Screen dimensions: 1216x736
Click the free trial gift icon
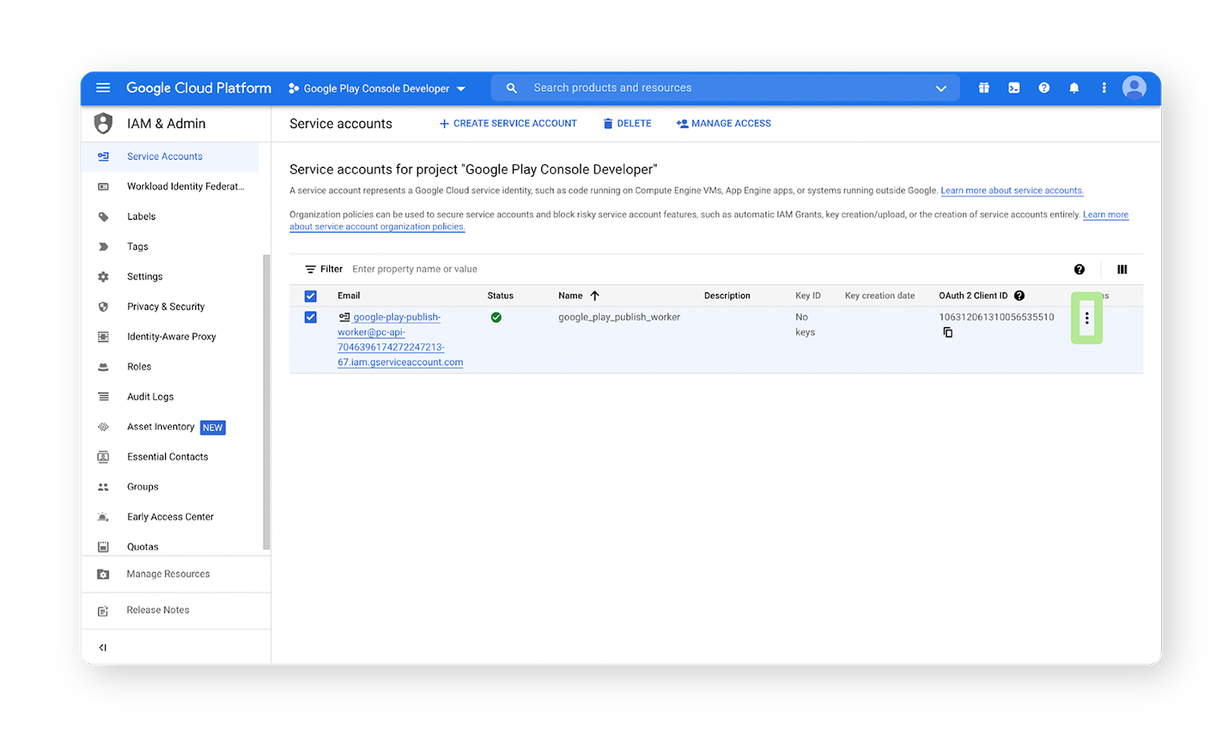[x=983, y=87]
